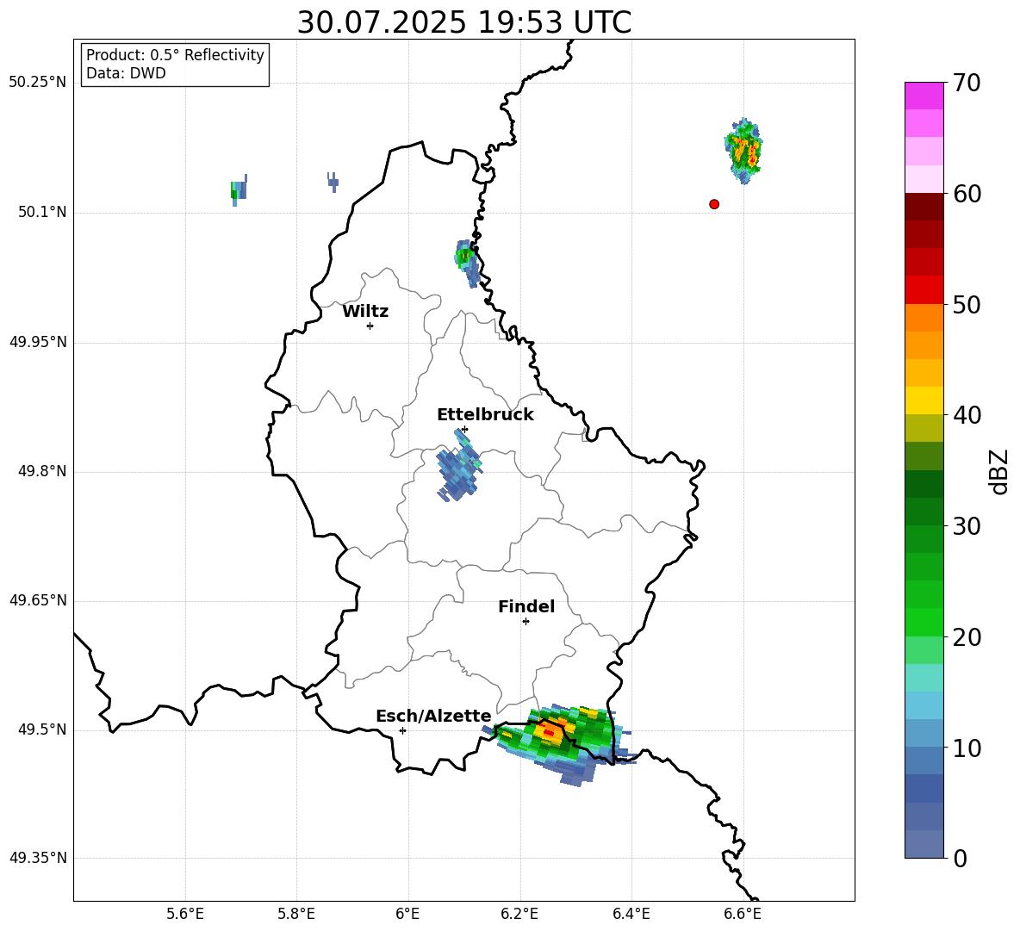
Task: Click the 20 tick on the colorbar
Action: 966,637
